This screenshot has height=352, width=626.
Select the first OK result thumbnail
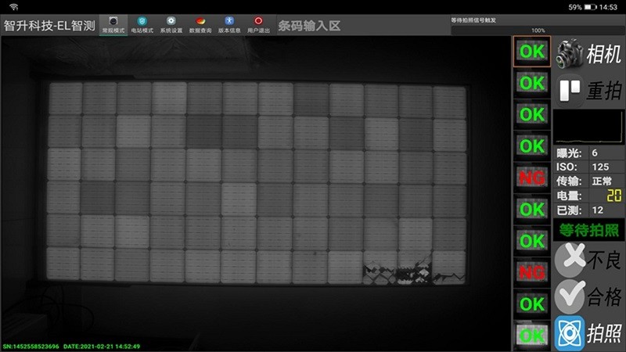click(x=532, y=52)
